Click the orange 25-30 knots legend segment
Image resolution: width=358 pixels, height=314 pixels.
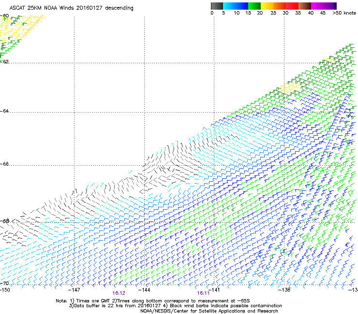(280, 6)
